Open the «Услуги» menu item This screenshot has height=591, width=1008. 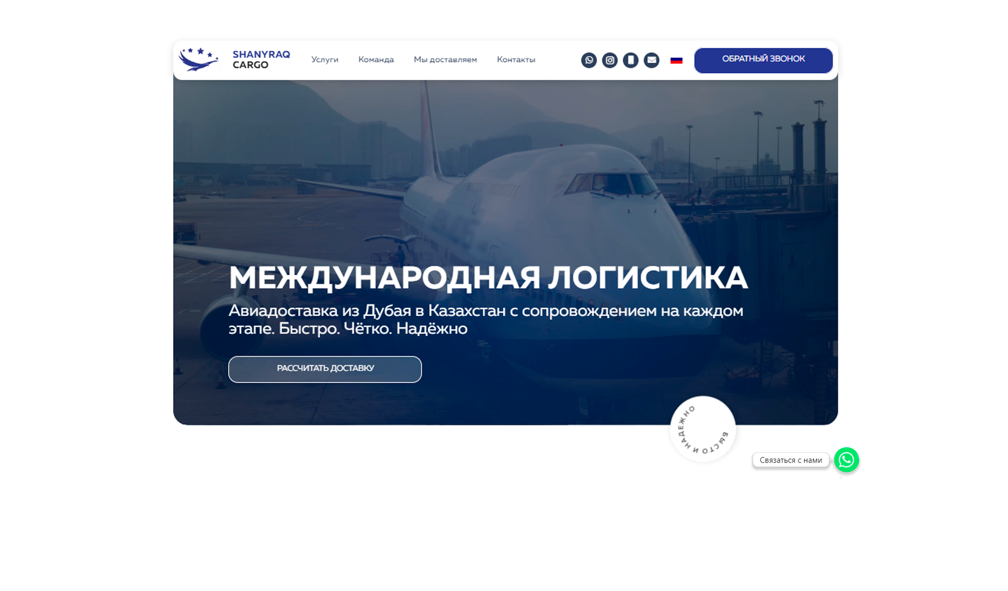(325, 59)
